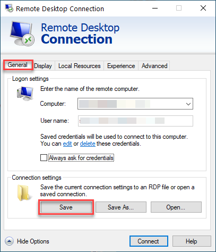Image resolution: width=216 pixels, height=252 pixels.
Task: Click the Save button
Action: (66, 207)
